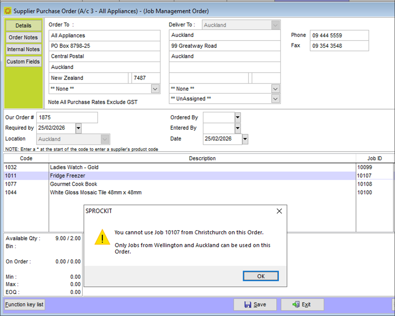Expand the UnAssigned dropdown
395x316 pixels.
pos(275,98)
